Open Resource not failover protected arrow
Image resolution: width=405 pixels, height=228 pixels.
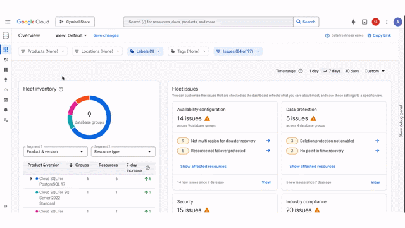pyautogui.click(x=268, y=151)
